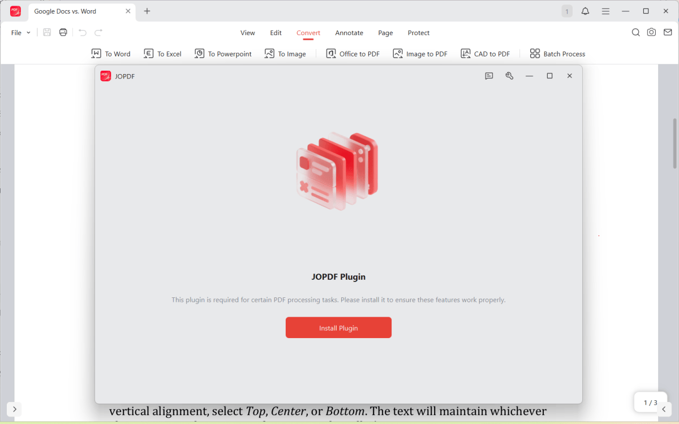Add a new tab with the plus button

(x=147, y=11)
